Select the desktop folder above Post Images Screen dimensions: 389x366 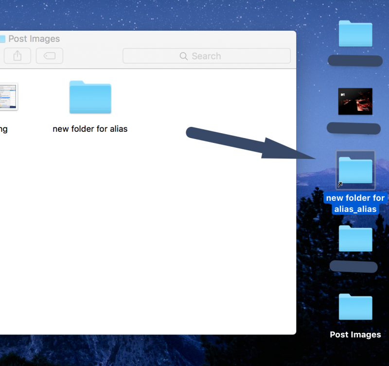[355, 238]
